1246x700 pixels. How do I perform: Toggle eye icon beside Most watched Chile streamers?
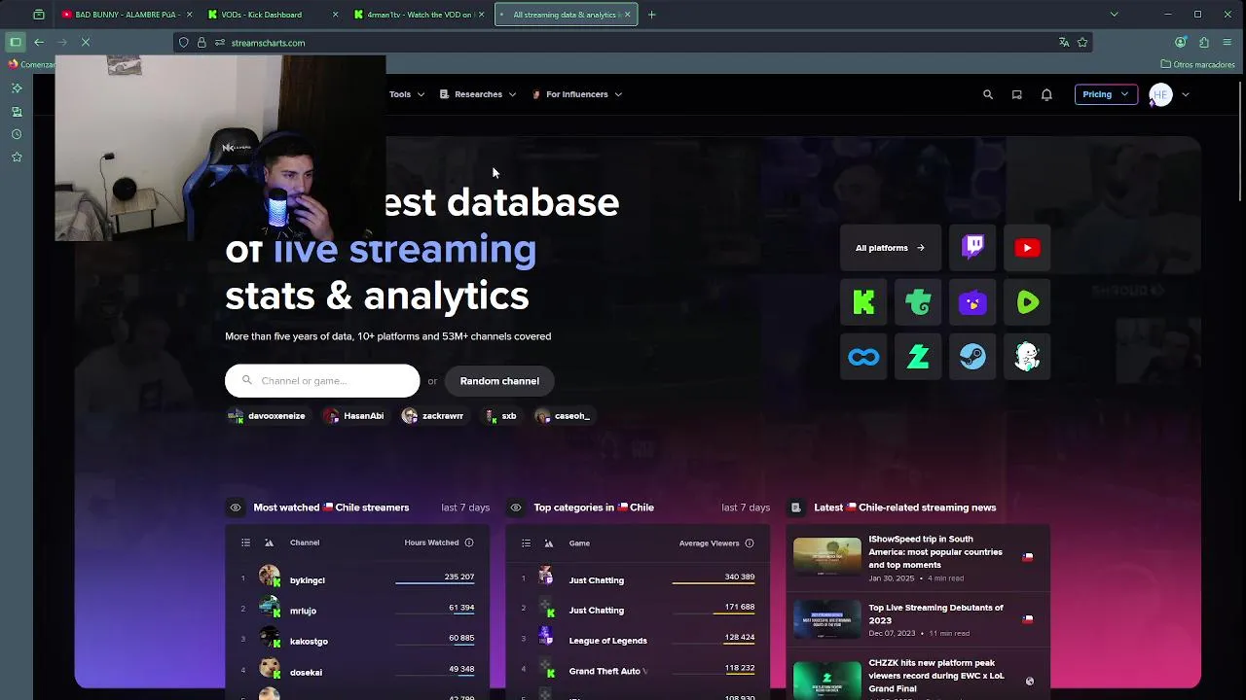click(x=236, y=507)
